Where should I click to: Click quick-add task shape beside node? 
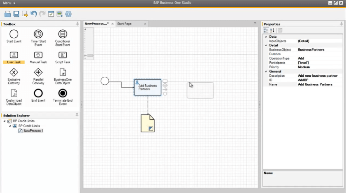[x=165, y=81]
